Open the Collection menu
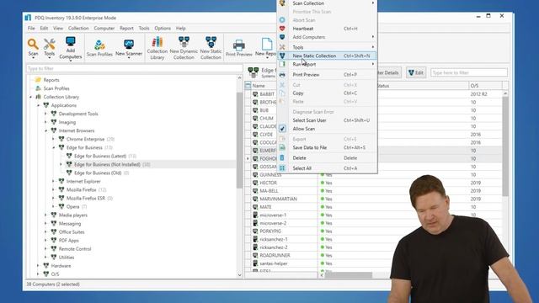The height and width of the screenshot is (303, 539). click(78, 28)
